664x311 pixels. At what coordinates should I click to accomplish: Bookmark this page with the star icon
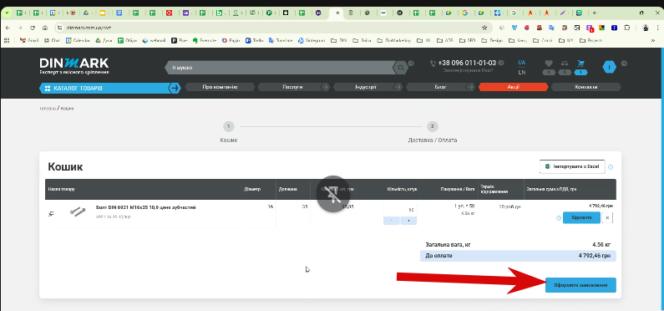(484, 28)
